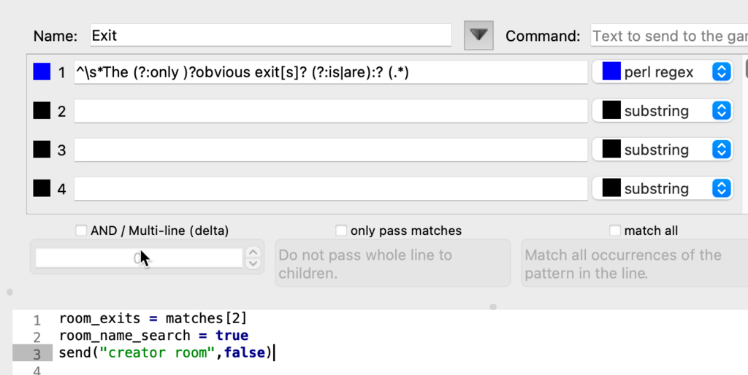Enable the AND / Multi-line (delta) checkbox
748x375 pixels.
(82, 231)
